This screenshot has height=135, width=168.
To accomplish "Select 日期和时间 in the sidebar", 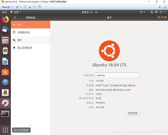I will click(30, 32).
